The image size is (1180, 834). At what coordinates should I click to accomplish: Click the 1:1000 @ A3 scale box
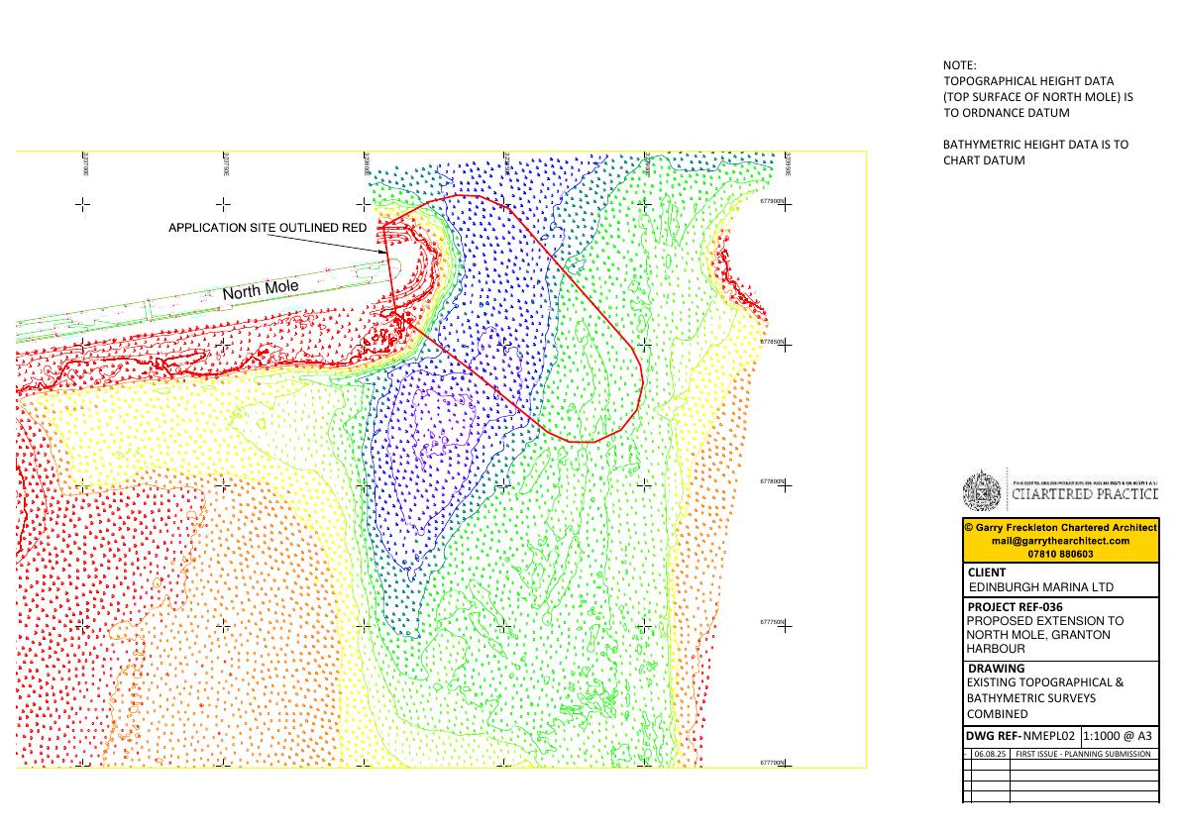pyautogui.click(x=1118, y=736)
